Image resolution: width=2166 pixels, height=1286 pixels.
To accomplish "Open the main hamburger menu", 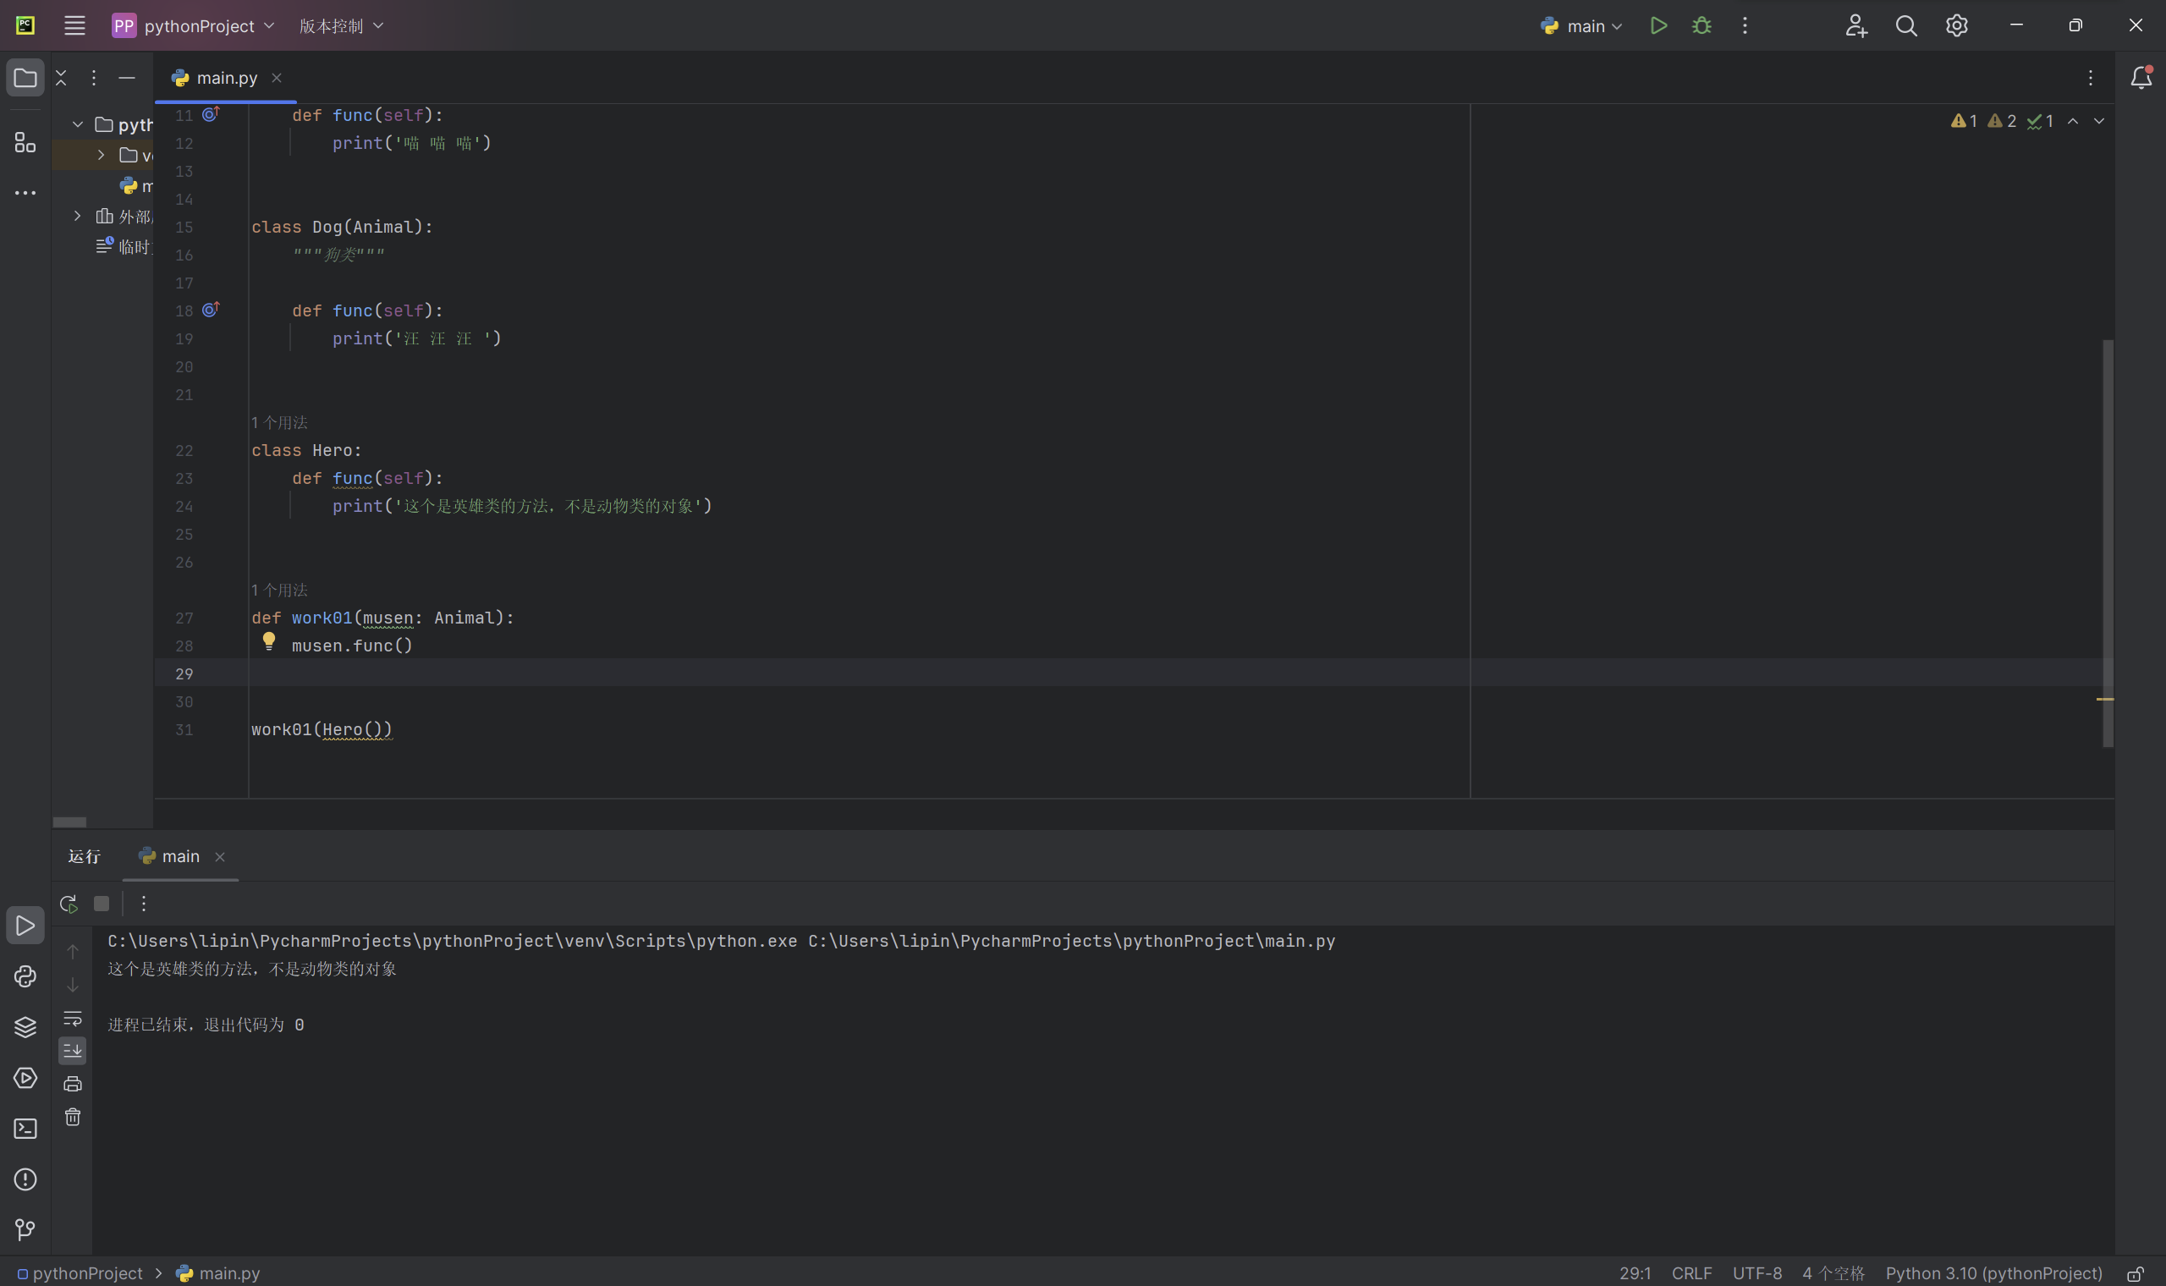I will pos(74,26).
